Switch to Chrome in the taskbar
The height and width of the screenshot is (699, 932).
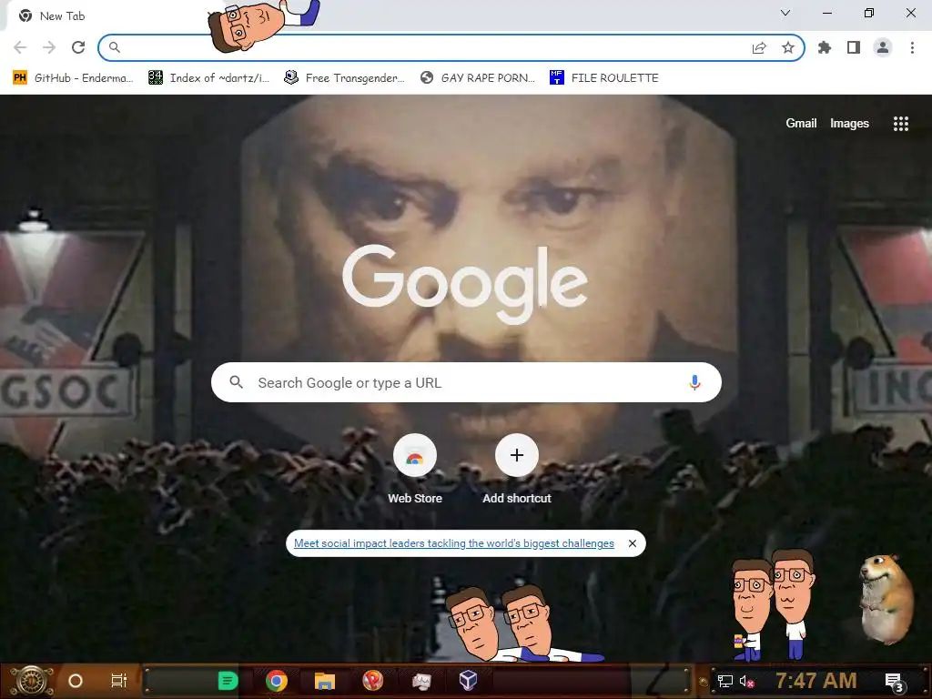[x=277, y=681]
